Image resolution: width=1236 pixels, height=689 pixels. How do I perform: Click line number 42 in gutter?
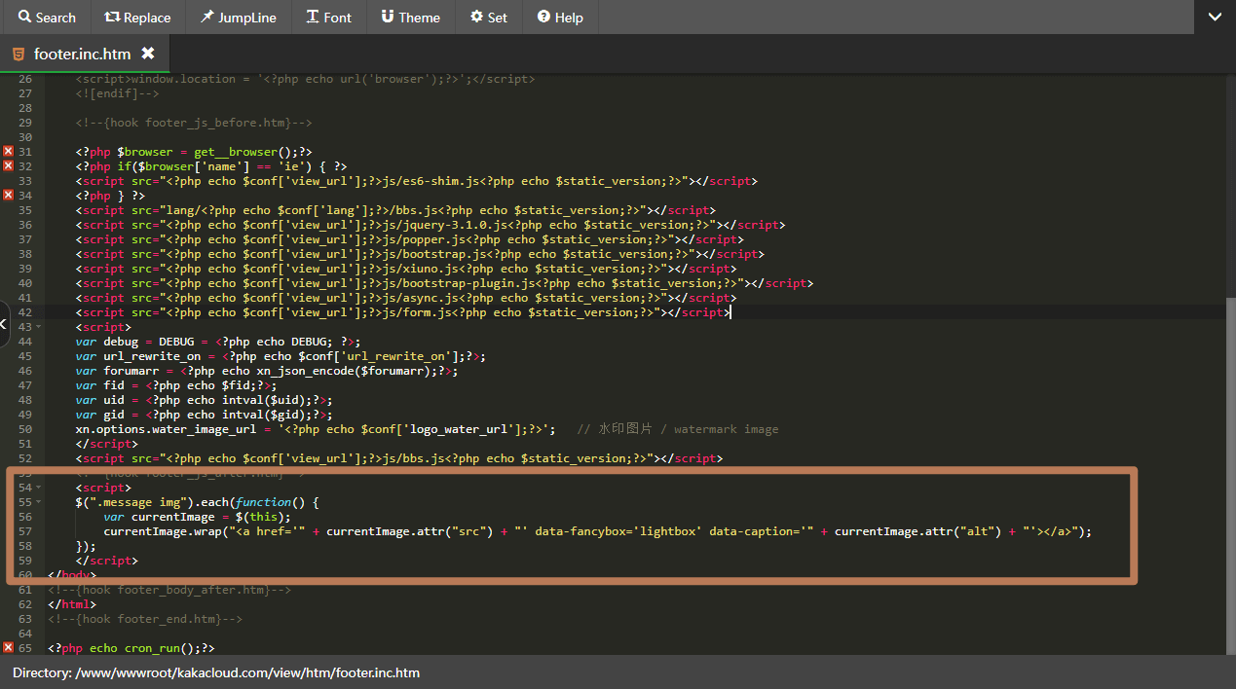(25, 312)
